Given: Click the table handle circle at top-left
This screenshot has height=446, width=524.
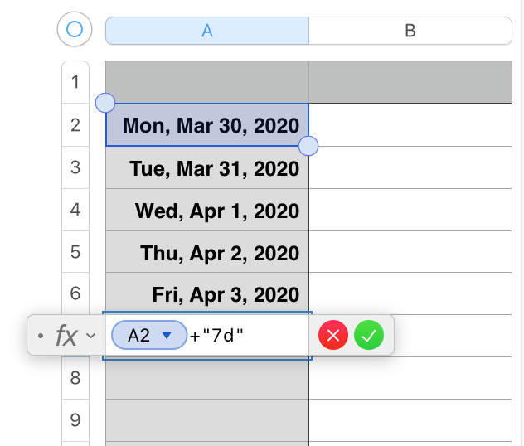Looking at the screenshot, I should coord(74,31).
